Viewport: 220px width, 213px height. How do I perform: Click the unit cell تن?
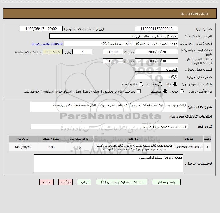point(79,147)
